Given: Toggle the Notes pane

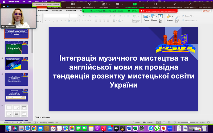Looking at the screenshot, I should 136,122.
